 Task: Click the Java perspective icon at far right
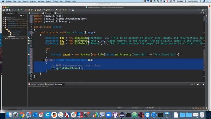(206, 10)
